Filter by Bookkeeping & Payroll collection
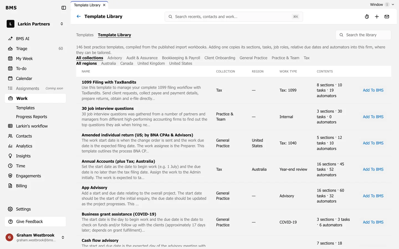 (181, 58)
